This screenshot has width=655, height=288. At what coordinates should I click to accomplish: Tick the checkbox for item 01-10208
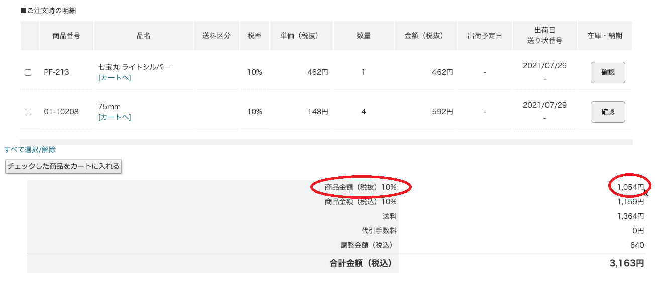[28, 112]
